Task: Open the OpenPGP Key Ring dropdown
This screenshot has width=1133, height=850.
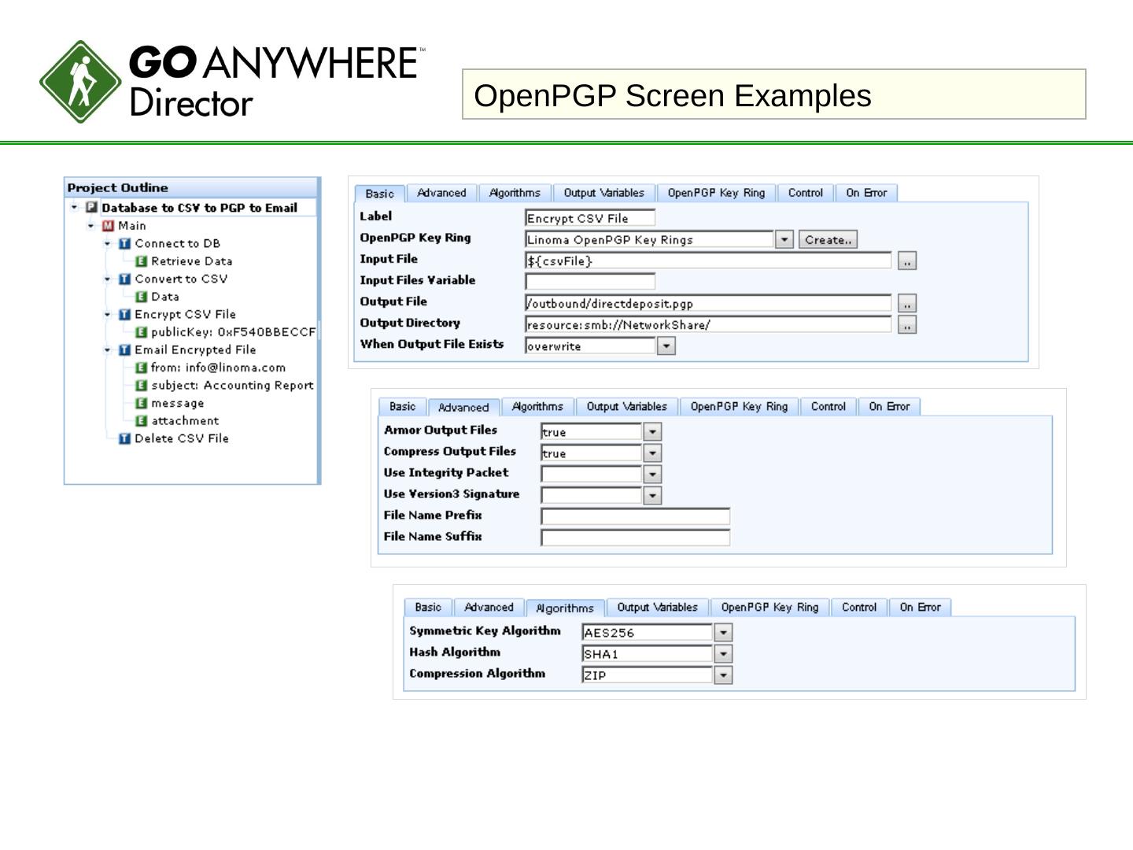Action: point(784,240)
